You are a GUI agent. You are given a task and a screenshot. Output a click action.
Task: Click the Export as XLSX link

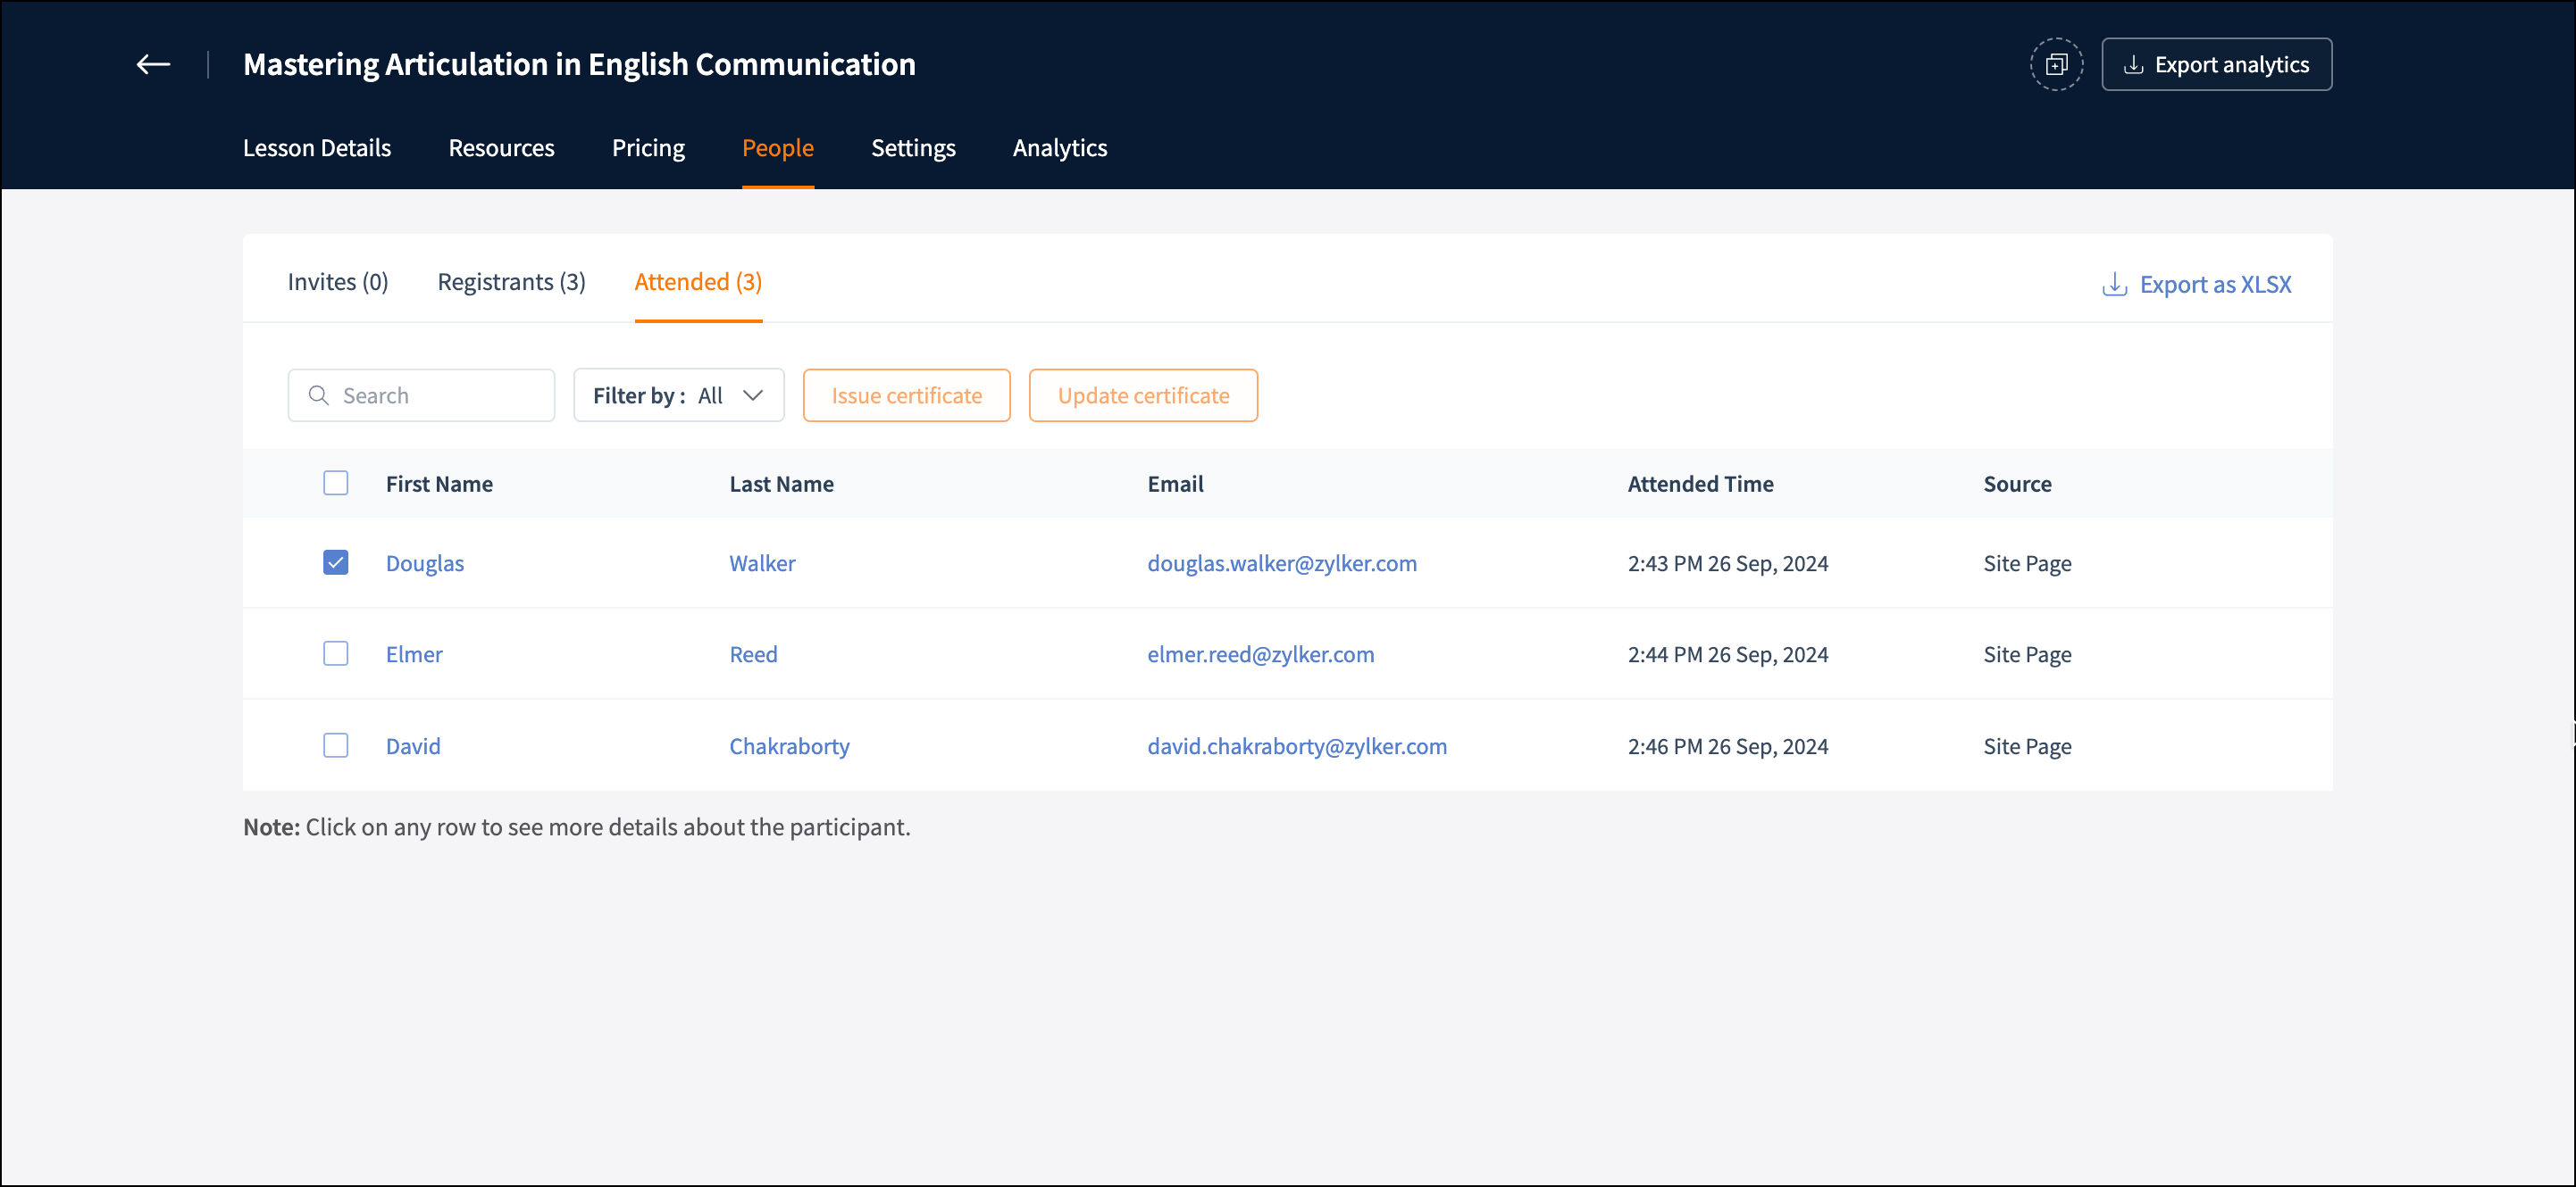coord(2214,285)
